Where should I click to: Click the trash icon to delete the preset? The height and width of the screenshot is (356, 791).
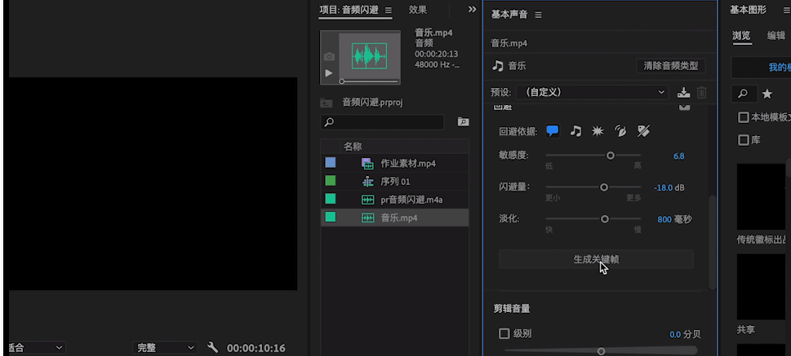tap(702, 93)
